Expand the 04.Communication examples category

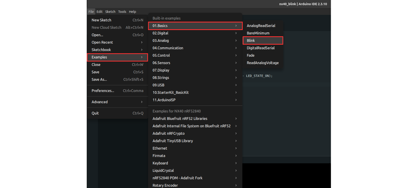pyautogui.click(x=195, y=48)
